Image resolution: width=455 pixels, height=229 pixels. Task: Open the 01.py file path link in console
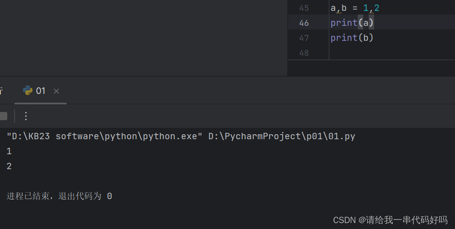[x=281, y=136]
